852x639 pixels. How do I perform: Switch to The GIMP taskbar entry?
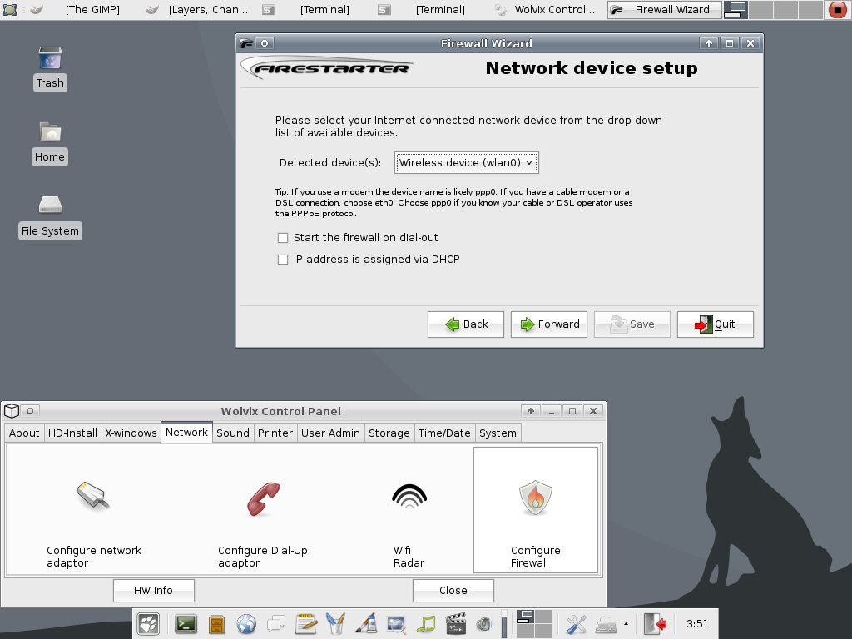82,10
